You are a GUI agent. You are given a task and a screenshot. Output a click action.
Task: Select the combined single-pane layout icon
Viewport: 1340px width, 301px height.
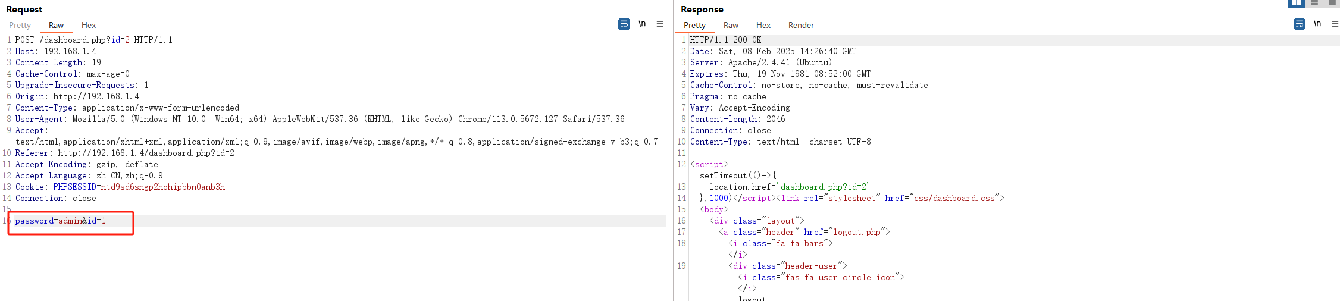click(x=1332, y=3)
